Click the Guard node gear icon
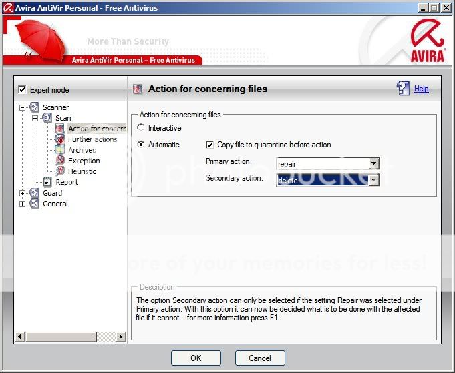The width and height of the screenshot is (455, 373). pyautogui.click(x=34, y=193)
